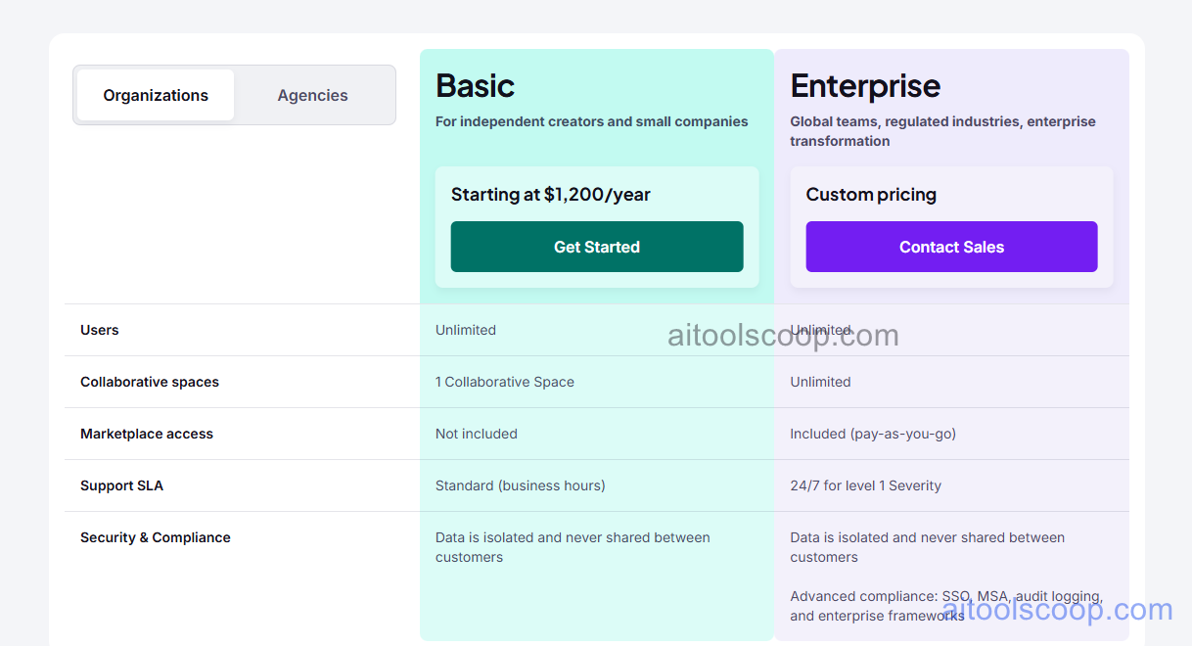Screen dimensions: 1192x646
Task: Click 'Starting at $1,200/year' price text
Action: click(551, 194)
